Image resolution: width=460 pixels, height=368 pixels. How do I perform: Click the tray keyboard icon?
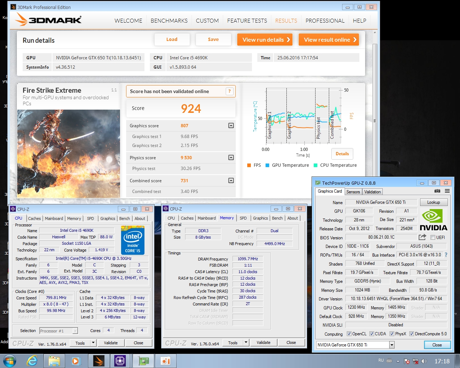(389, 361)
